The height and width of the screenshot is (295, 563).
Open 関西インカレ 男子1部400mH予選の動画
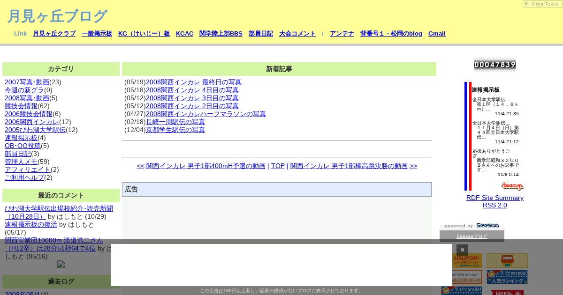pyautogui.click(x=206, y=166)
